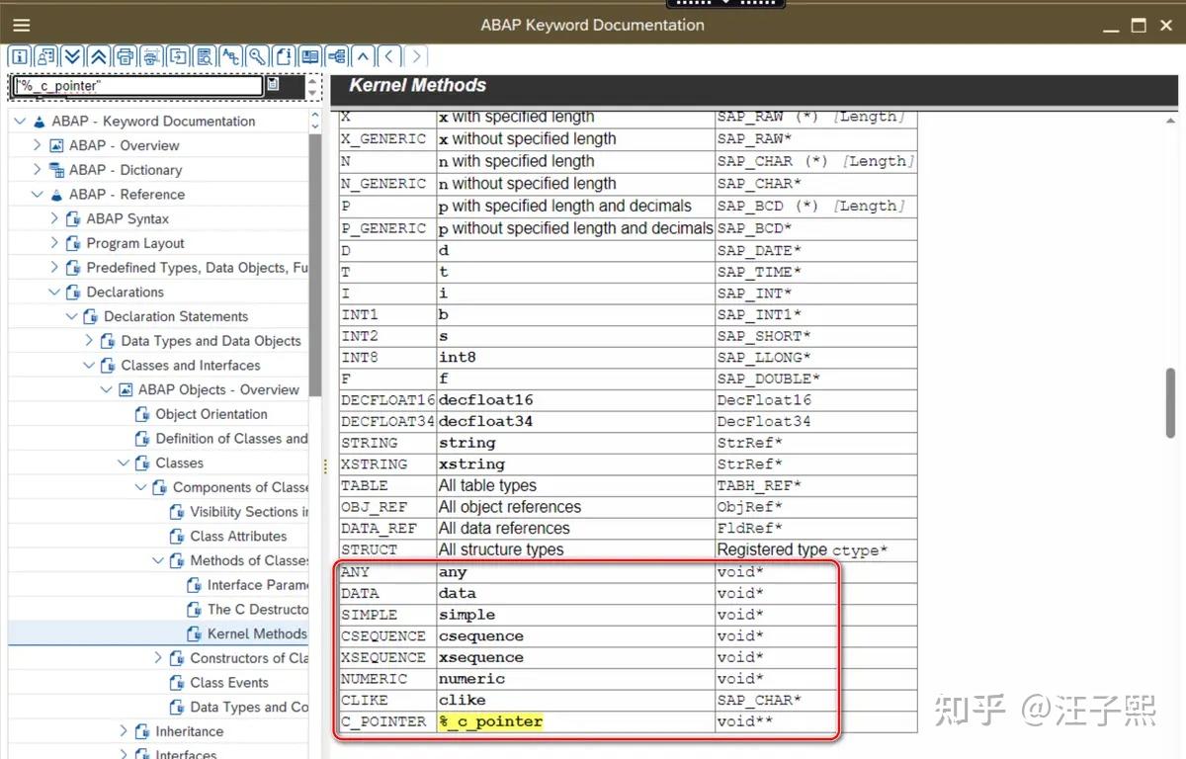Expand the Inheritance tree node
This screenshot has width=1186, height=759.
tap(124, 731)
